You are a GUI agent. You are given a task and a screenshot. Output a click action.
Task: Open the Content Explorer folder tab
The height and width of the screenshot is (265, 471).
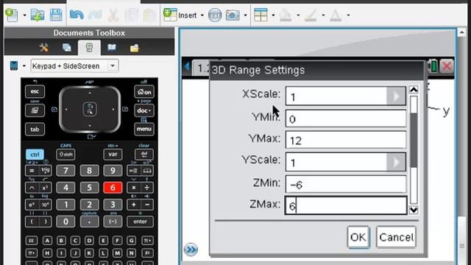click(135, 48)
